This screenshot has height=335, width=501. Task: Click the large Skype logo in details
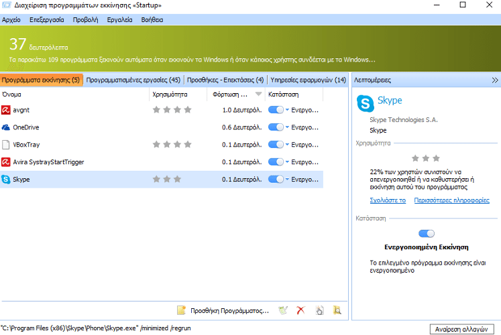click(366, 103)
